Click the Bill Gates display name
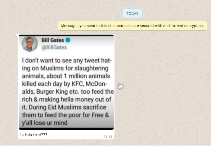This screenshot has width=211, height=146. 53,40
